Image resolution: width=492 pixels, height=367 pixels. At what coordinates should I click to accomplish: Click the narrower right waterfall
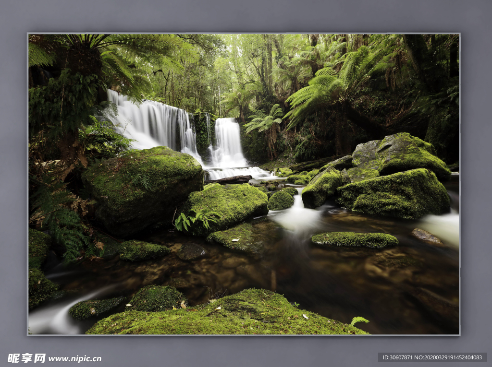[227, 142]
